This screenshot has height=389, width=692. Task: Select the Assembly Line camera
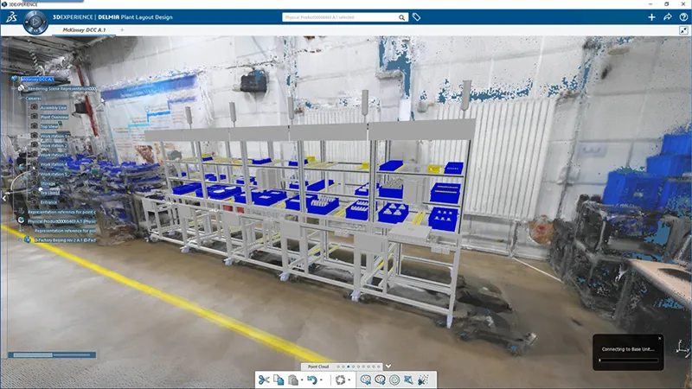[54, 107]
